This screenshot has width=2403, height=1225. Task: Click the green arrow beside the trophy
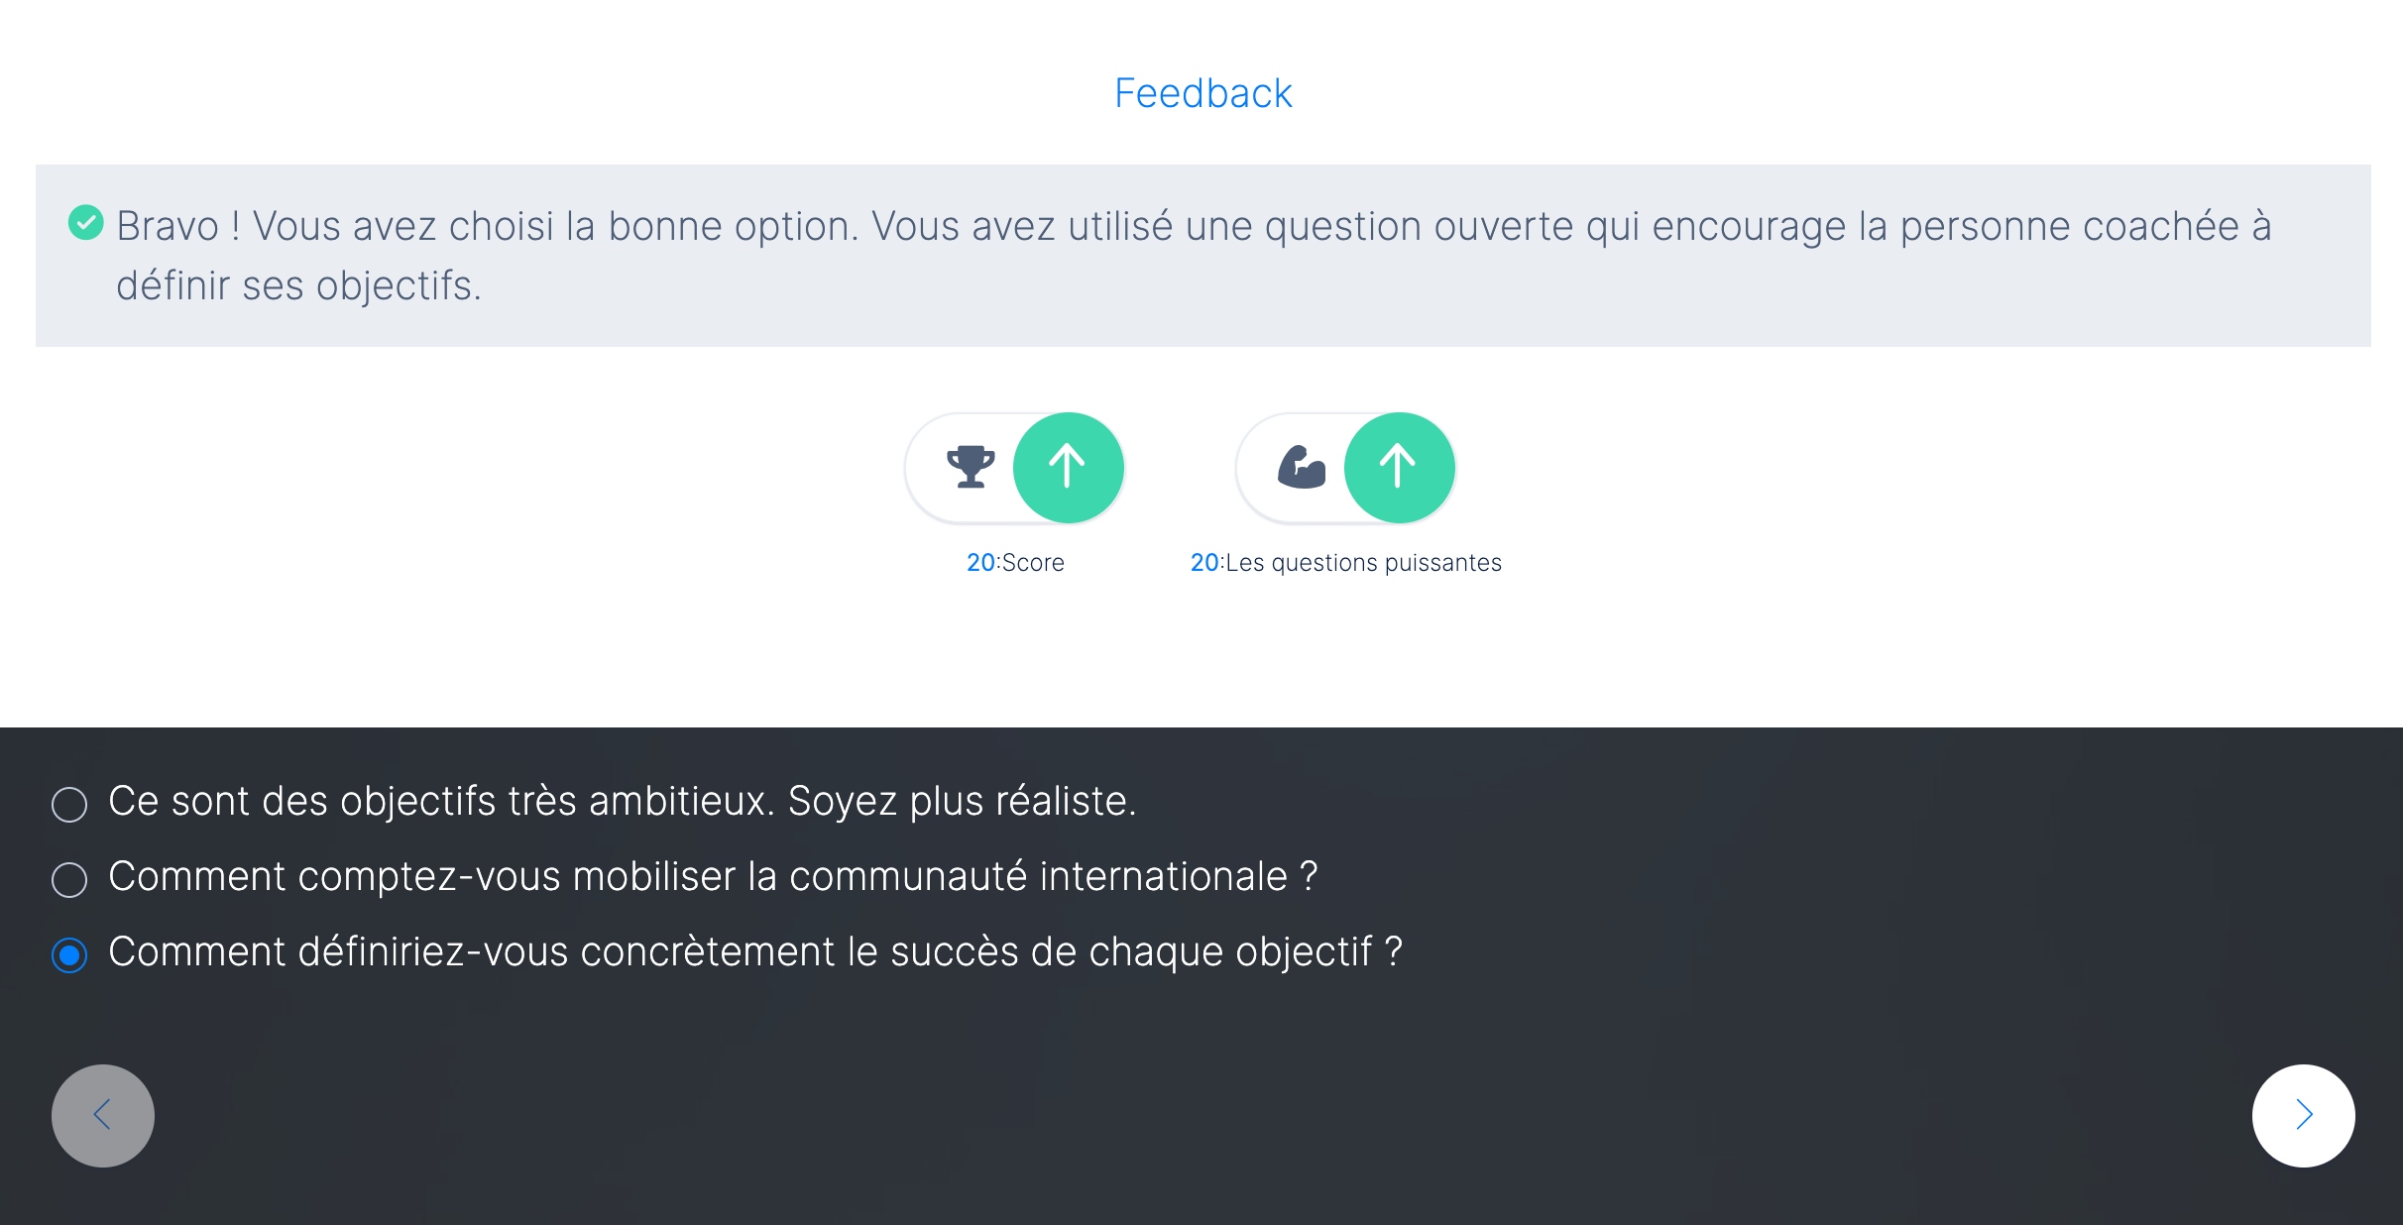click(x=1068, y=467)
